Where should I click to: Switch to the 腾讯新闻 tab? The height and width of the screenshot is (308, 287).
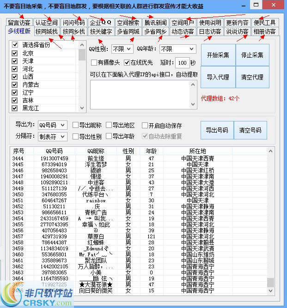155,23
